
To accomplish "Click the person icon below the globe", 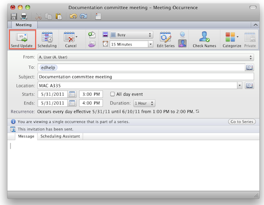I will (182, 43).
